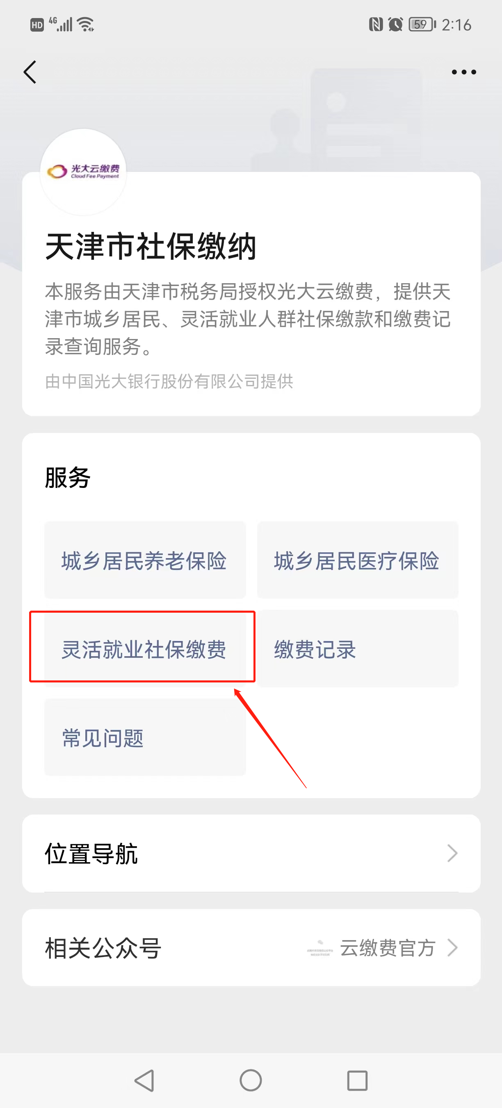Image resolution: width=502 pixels, height=1108 pixels.
Task: Tap the back arrow at top left
Action: pos(30,72)
